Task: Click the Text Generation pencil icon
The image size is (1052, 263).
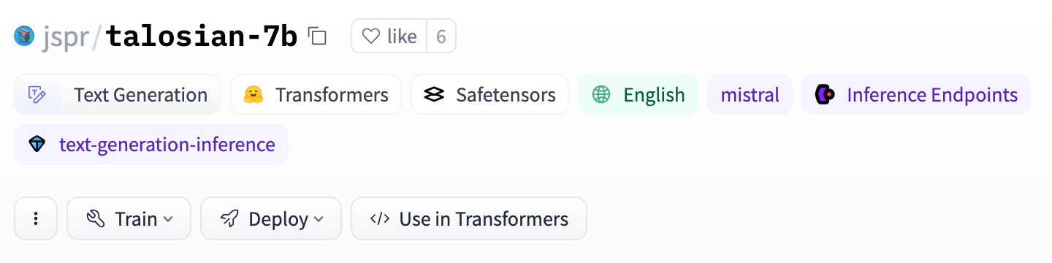Action: tap(37, 95)
